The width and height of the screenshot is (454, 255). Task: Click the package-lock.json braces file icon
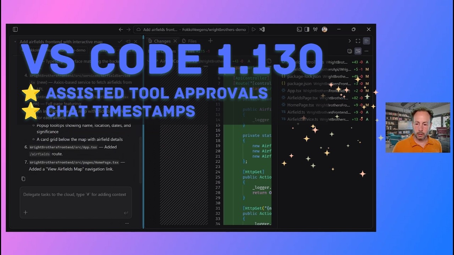click(283, 76)
